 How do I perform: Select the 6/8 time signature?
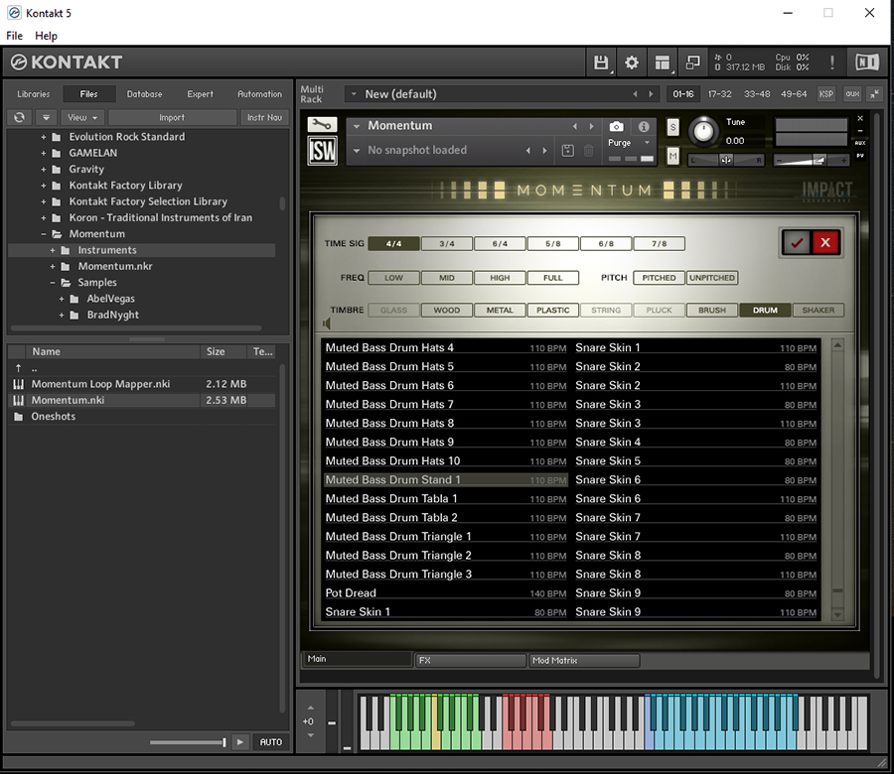606,244
